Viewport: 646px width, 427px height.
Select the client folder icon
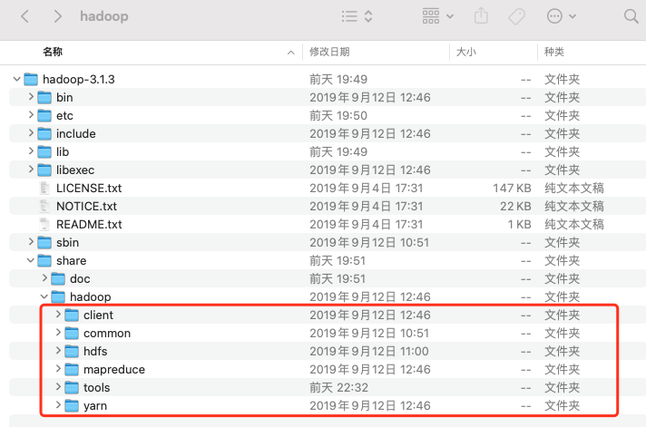(x=72, y=315)
